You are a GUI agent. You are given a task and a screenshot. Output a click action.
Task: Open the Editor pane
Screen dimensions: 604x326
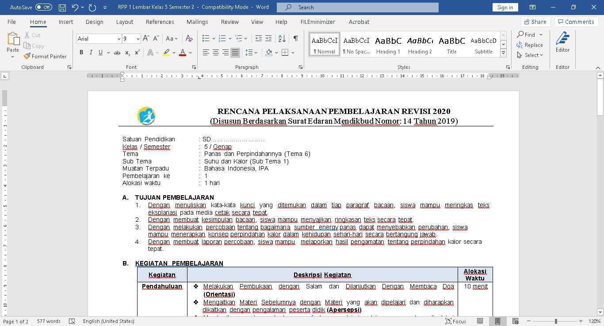pyautogui.click(x=562, y=42)
